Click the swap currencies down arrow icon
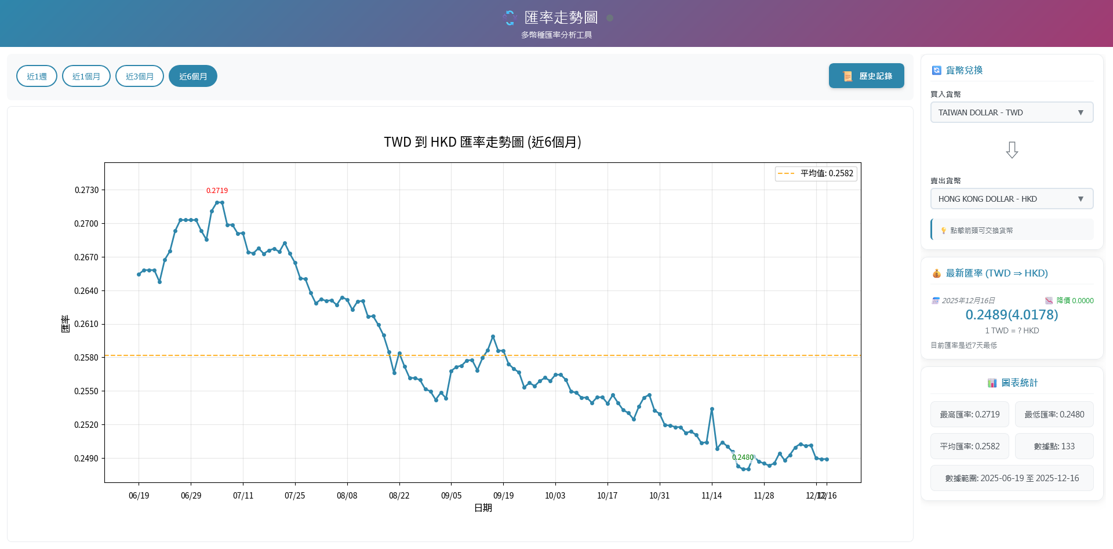Viewport: 1113px width, 549px height. click(1012, 150)
